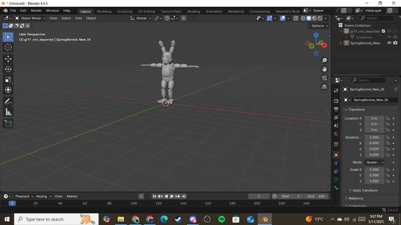401x225 pixels.
Task: Switch to wireframe viewport shading
Action: (x=303, y=18)
